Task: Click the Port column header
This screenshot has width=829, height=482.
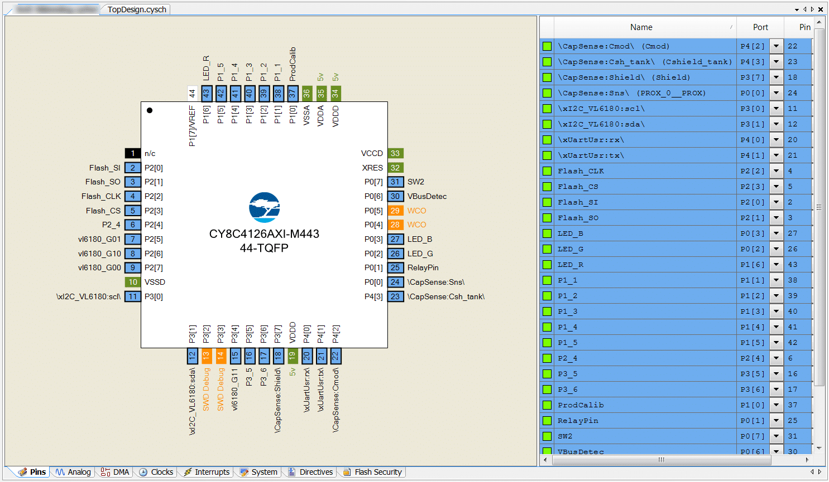Action: 760,27
